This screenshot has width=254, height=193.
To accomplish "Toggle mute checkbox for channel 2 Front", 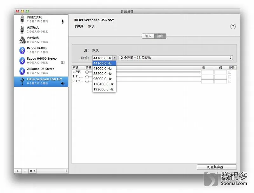I will click(x=230, y=82).
